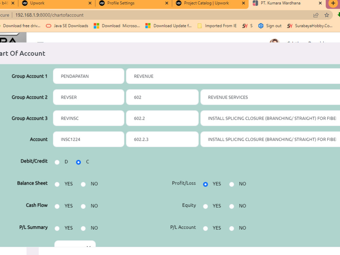Set Balance Sheet to YES
340x255 pixels.
pos(57,184)
